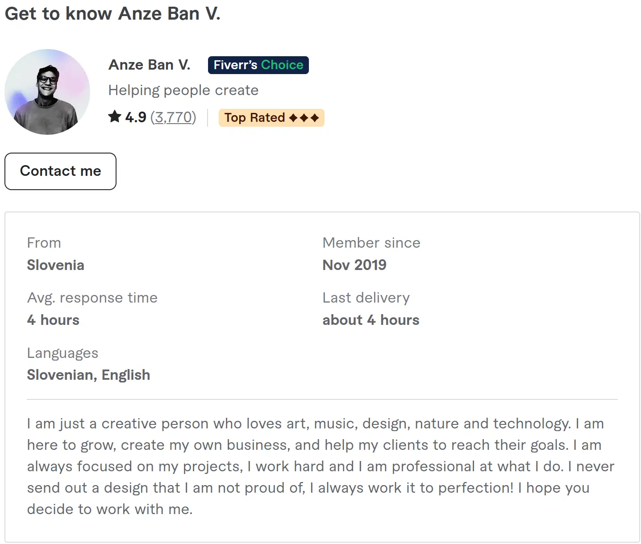Click the Top Rated diamonds icon
641x544 pixels.
click(x=304, y=118)
